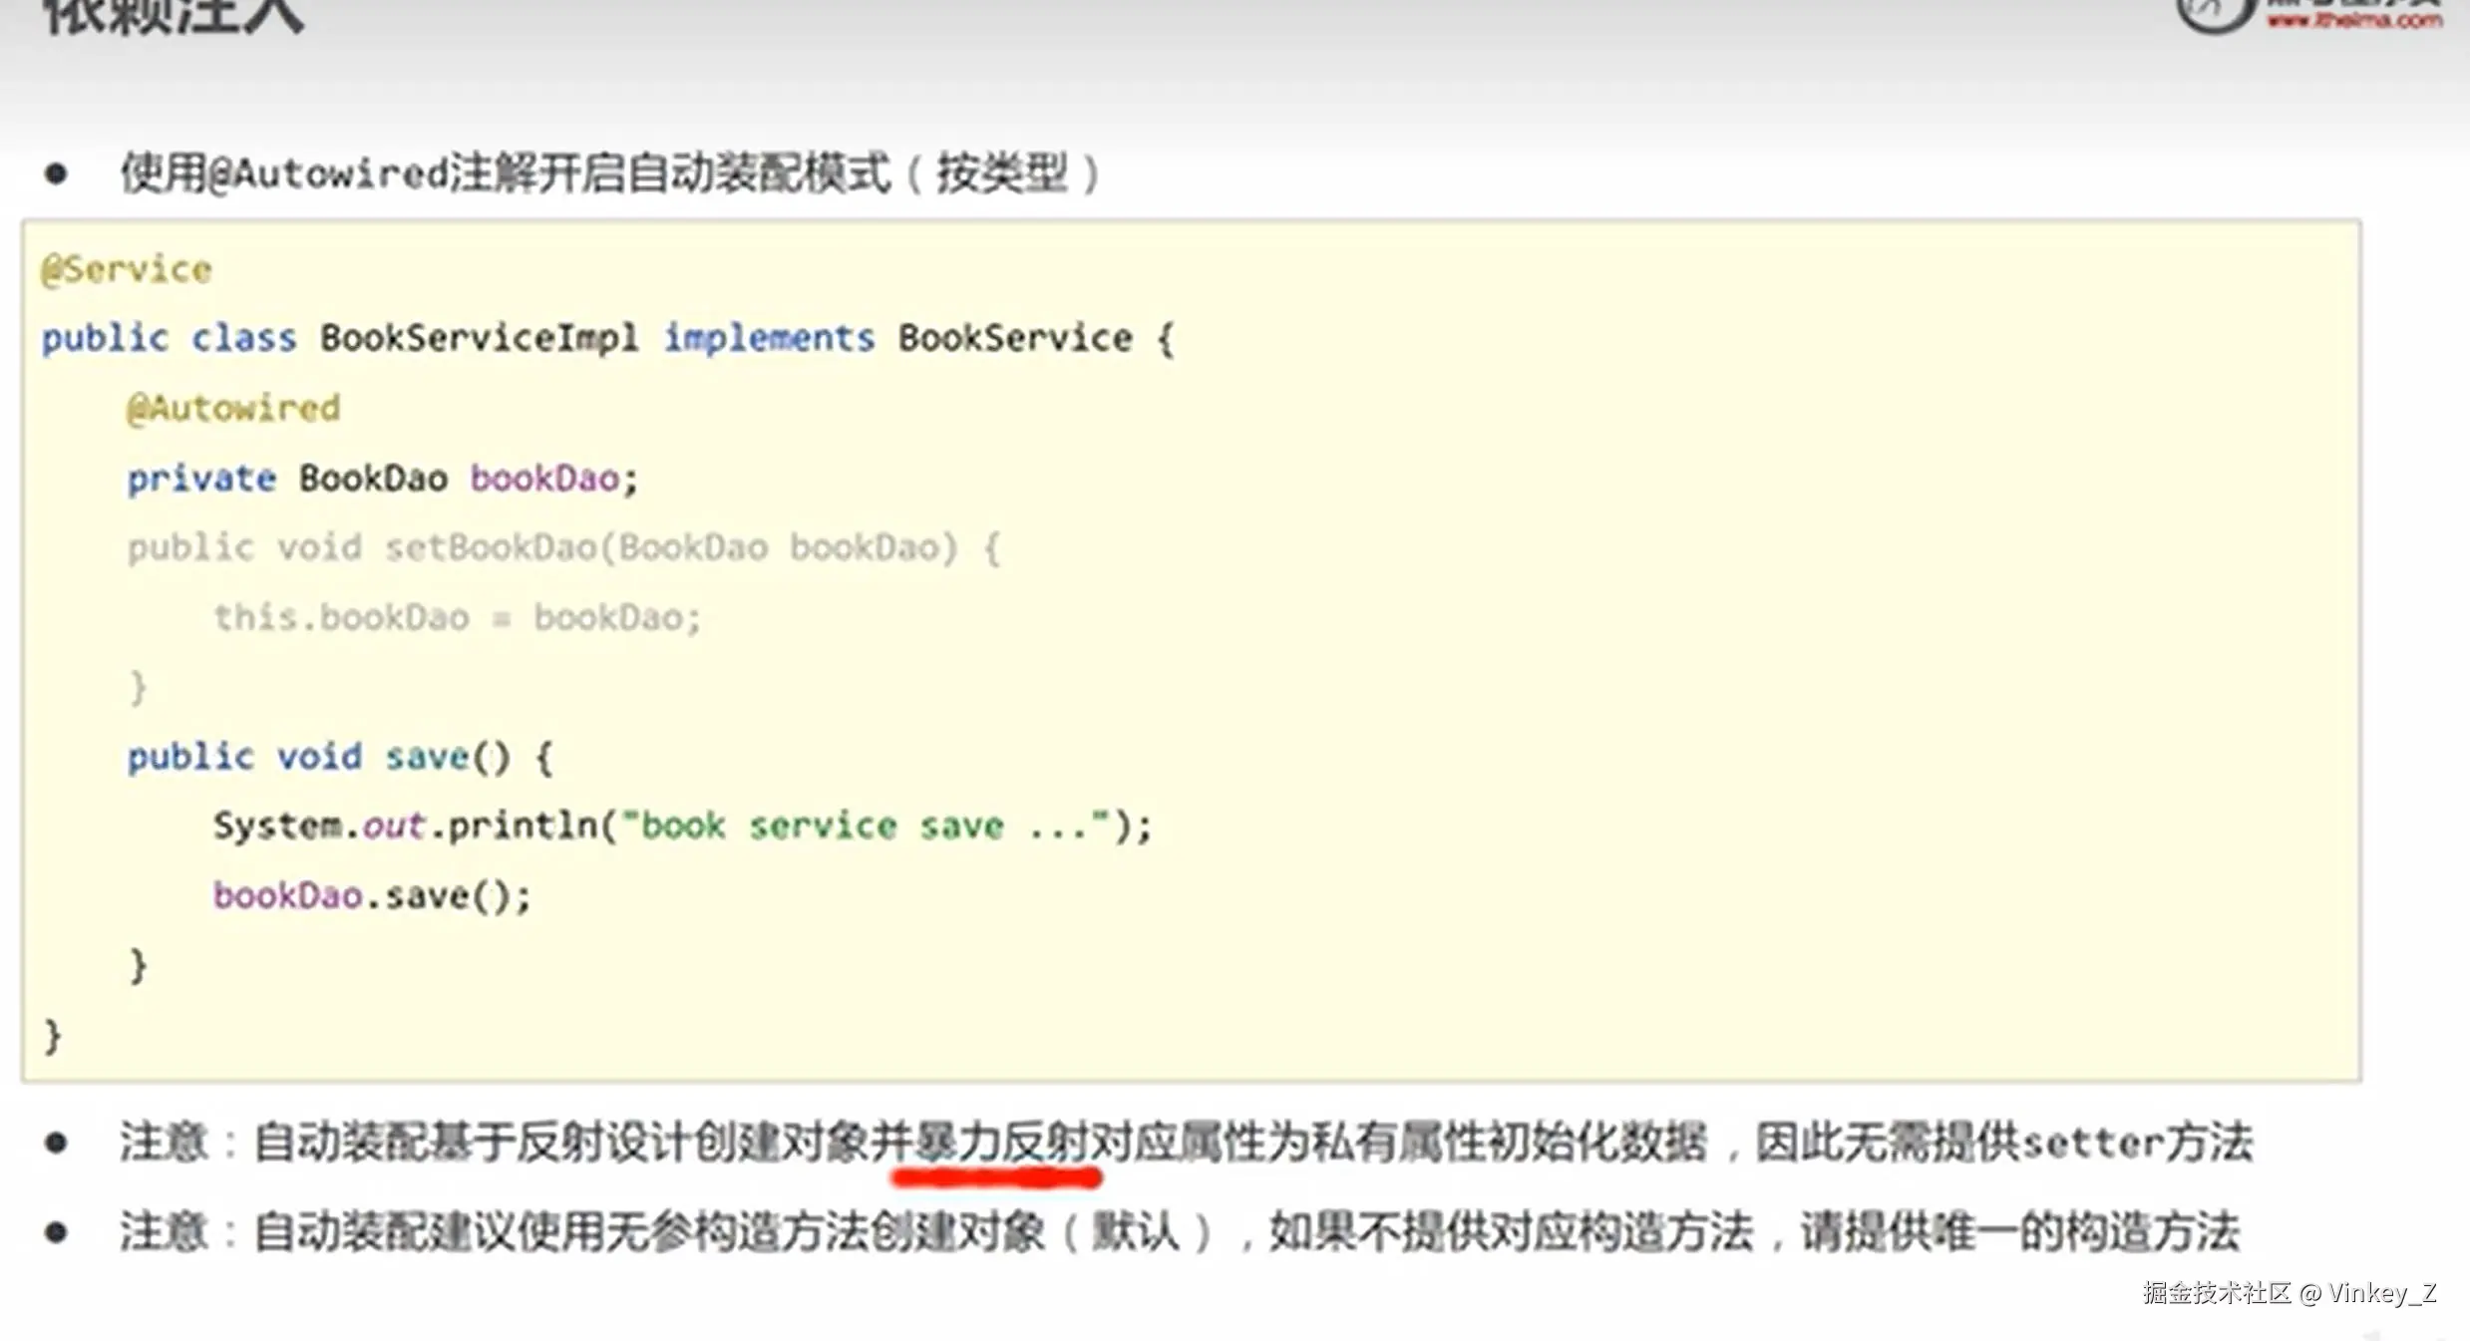Image resolution: width=2470 pixels, height=1341 pixels.
Task: Click the bookDao.save() call line
Action: pos(371,896)
